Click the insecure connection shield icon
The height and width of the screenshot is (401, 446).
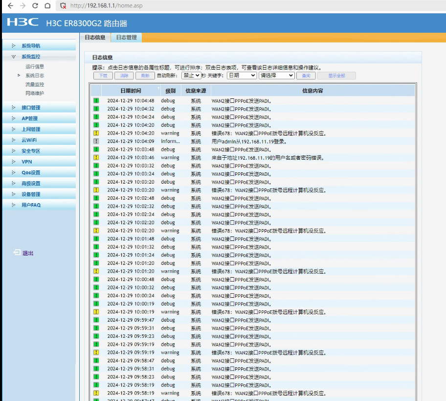(x=63, y=6)
